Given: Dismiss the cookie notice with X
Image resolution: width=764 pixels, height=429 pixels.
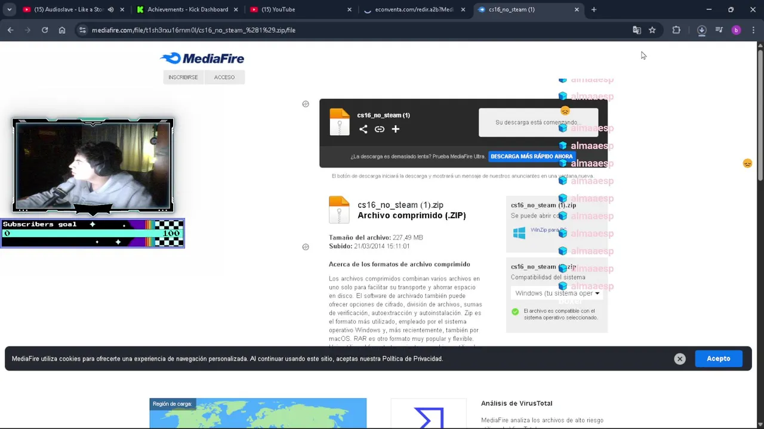Looking at the screenshot, I should point(680,359).
